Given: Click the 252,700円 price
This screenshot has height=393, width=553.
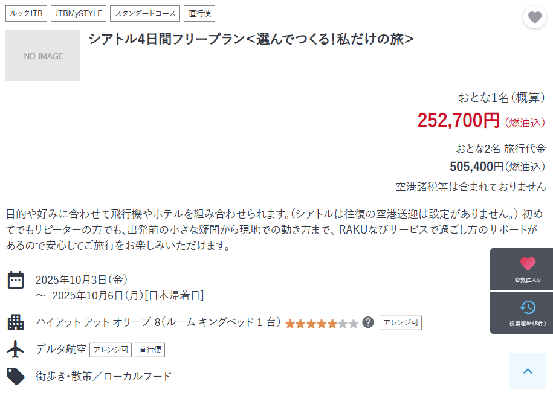Looking at the screenshot, I should 459,121.
